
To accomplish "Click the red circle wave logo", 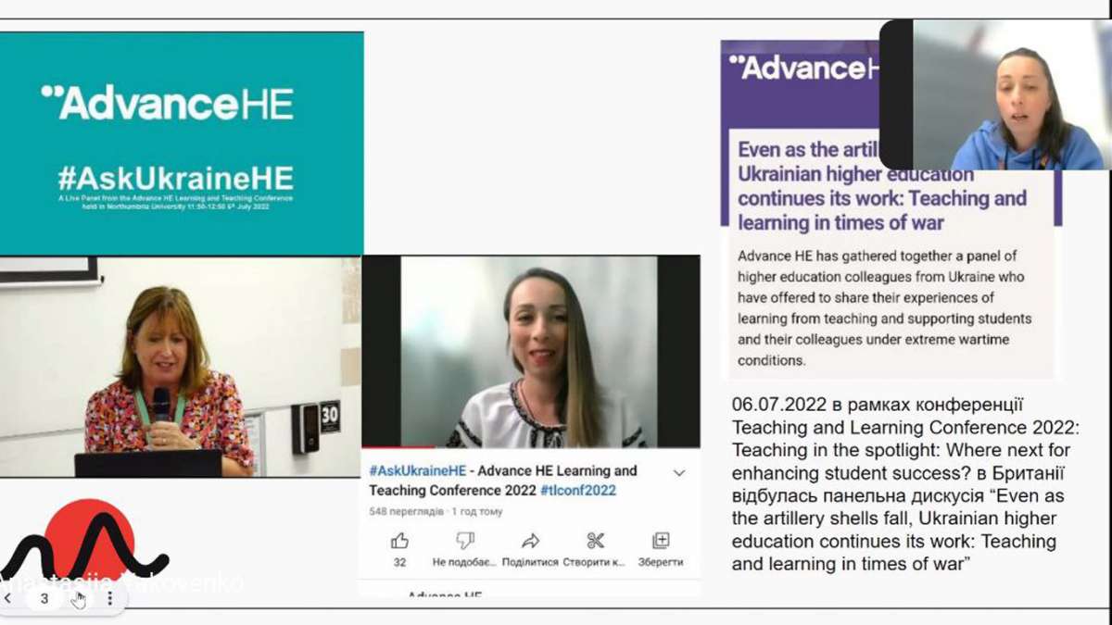I will [x=89, y=543].
